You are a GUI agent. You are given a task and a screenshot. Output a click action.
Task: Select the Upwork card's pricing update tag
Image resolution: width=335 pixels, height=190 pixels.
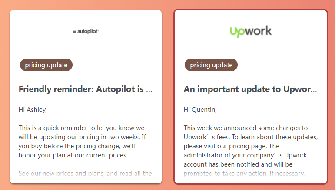coord(211,65)
